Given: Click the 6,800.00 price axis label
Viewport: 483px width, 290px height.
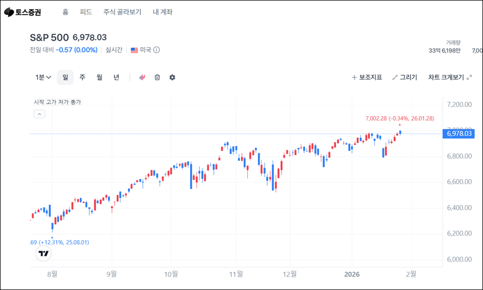Looking at the screenshot, I should [x=459, y=156].
